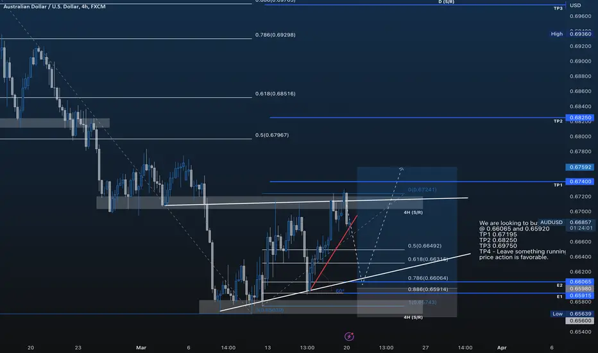Click the 0.68000 level on price scale
598x353 pixels.
tap(581, 136)
